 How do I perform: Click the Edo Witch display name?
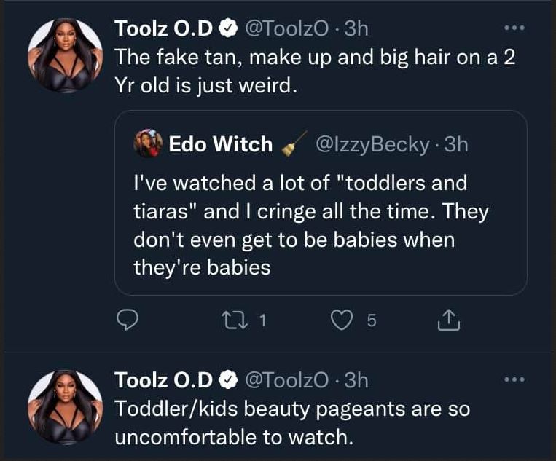click(x=221, y=144)
